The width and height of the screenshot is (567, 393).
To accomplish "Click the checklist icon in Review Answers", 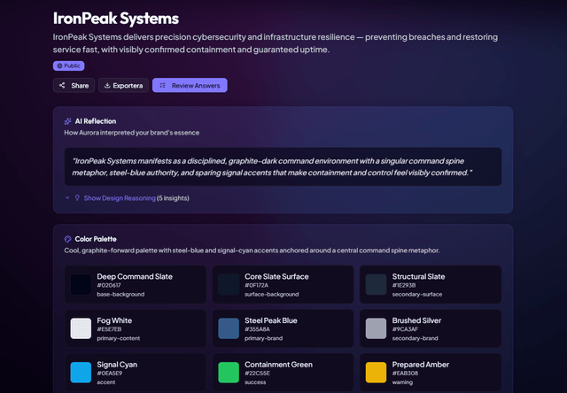I will (x=162, y=86).
